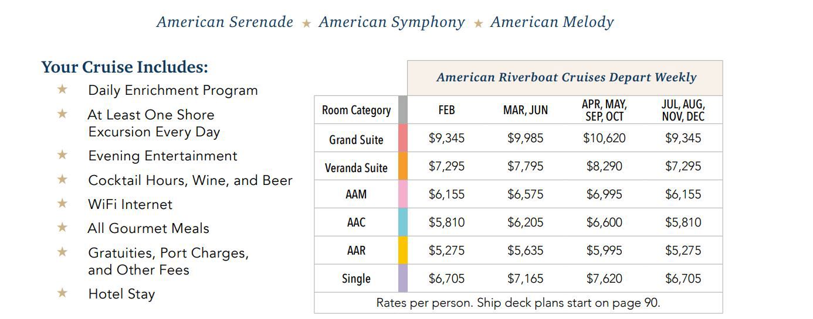Click the star next to Cocktail Hours, Wine, and Beer
This screenshot has width=813, height=319.
(x=62, y=179)
